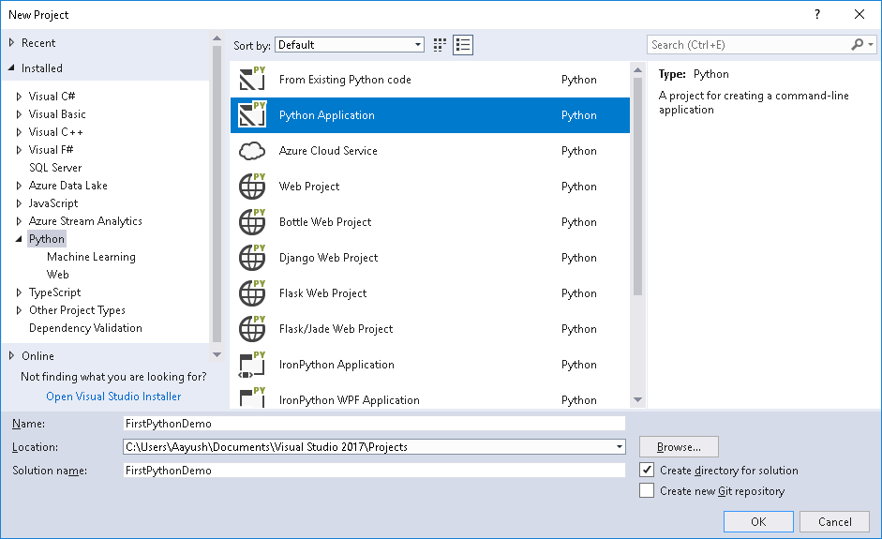882x539 pixels.
Task: Open the search options dropdown arrow
Action: point(871,44)
